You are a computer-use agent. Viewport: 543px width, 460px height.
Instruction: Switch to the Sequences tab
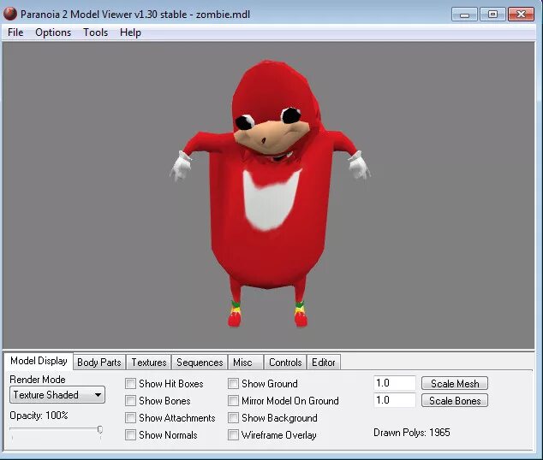200,363
